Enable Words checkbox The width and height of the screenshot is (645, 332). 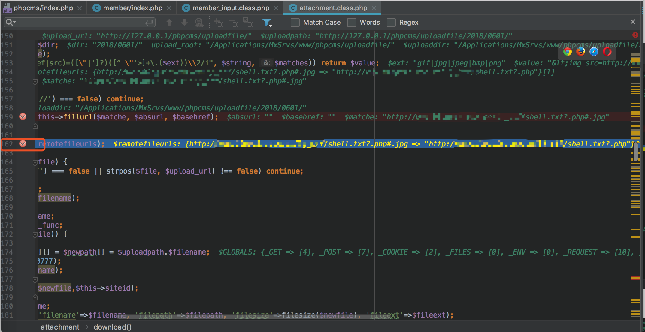pyautogui.click(x=352, y=23)
